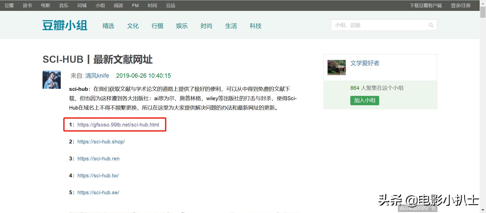Open 小组 in the top bar
This screenshot has height=213, width=486.
[x=100, y=5]
